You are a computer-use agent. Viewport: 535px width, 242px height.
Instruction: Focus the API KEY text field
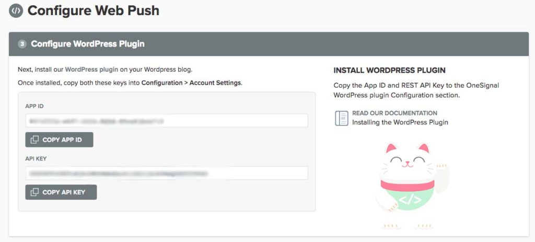point(167,173)
